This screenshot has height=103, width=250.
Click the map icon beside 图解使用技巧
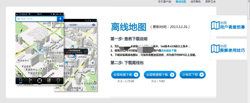click(215, 49)
